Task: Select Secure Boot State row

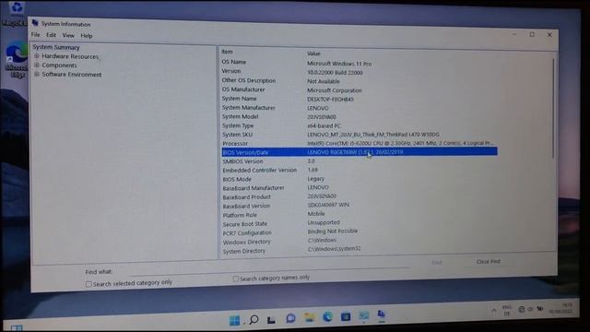Action: pyautogui.click(x=360, y=223)
